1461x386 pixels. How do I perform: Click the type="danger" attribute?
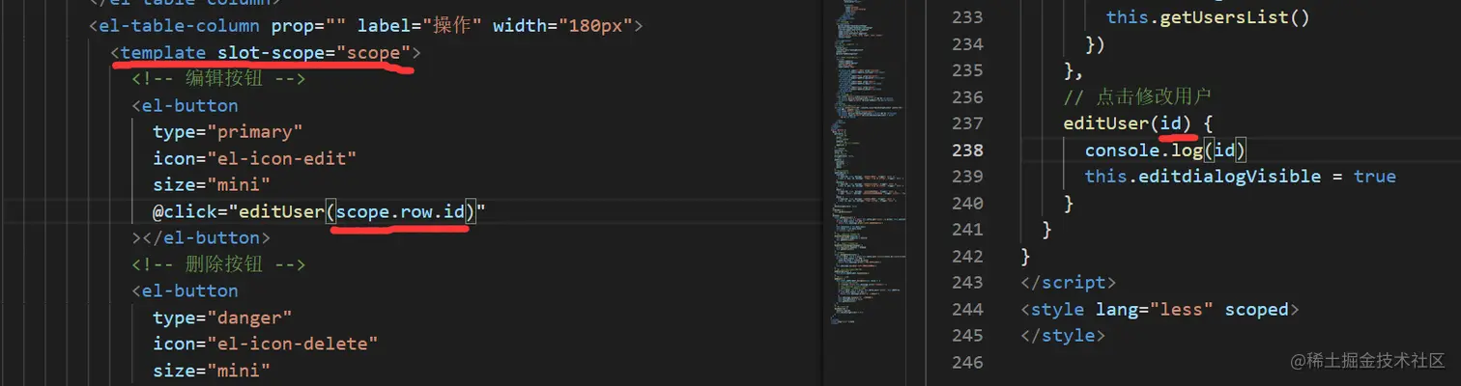click(222, 317)
